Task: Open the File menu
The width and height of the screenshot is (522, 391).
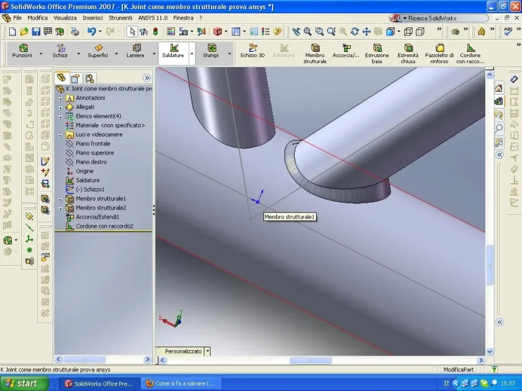Action: pyautogui.click(x=17, y=18)
